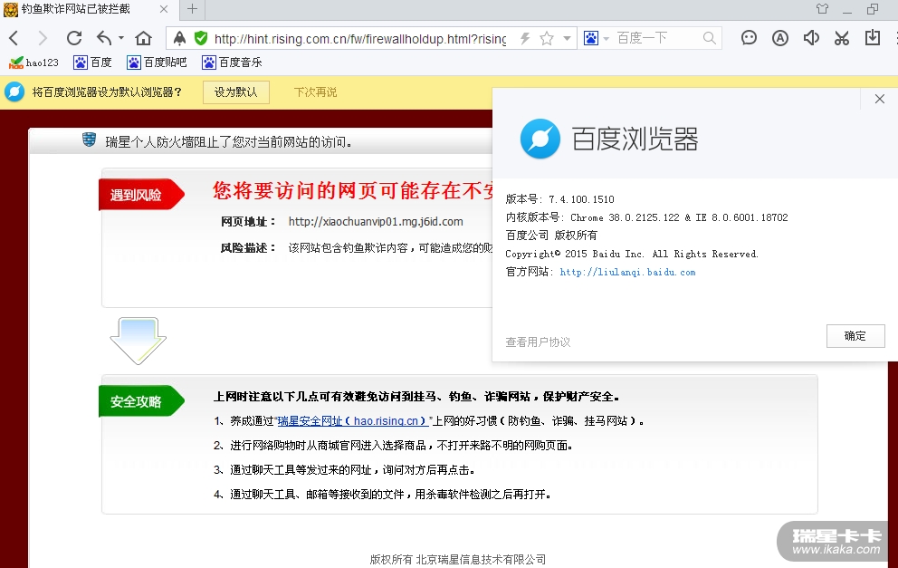Click the green 安全攻略 label

141,401
